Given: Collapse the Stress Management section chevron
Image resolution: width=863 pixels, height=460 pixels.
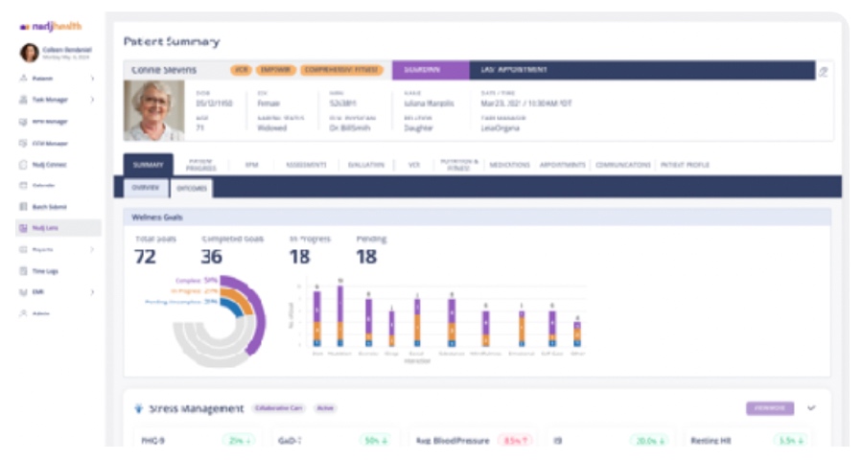Looking at the screenshot, I should tap(811, 407).
